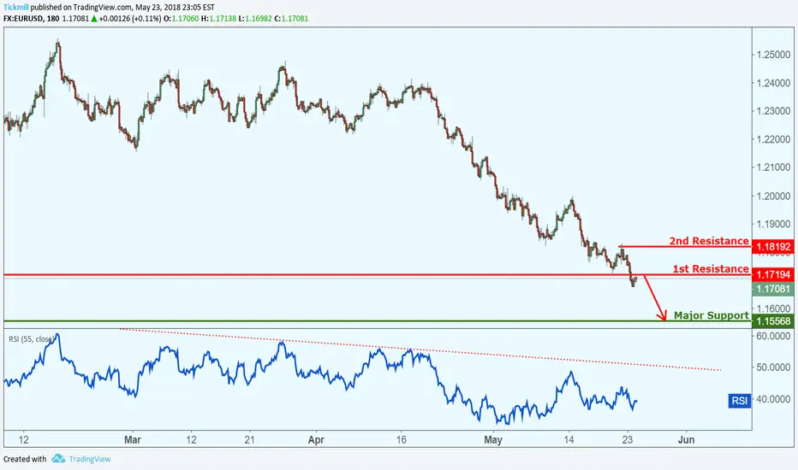This screenshot has width=798, height=470.
Task: Select the Major Support label
Action: (x=711, y=315)
